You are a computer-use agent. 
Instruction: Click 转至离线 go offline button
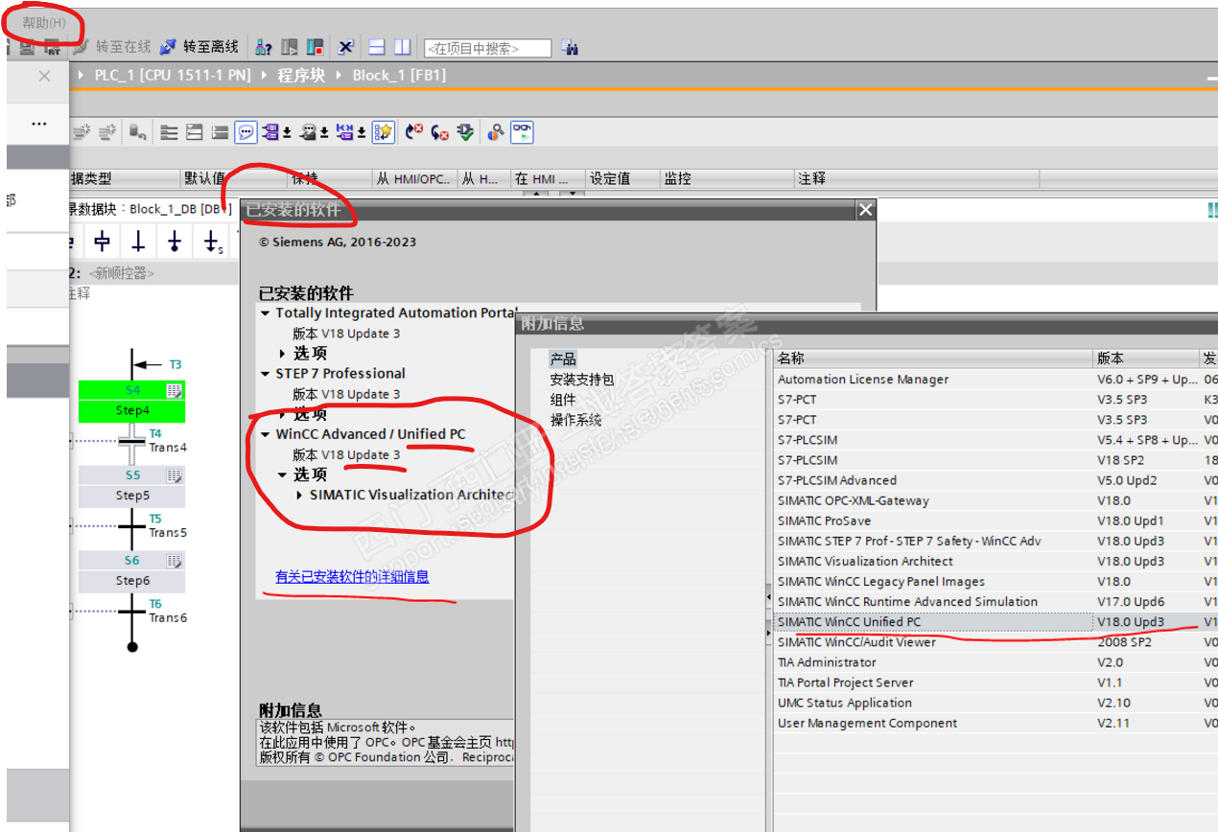(x=199, y=47)
